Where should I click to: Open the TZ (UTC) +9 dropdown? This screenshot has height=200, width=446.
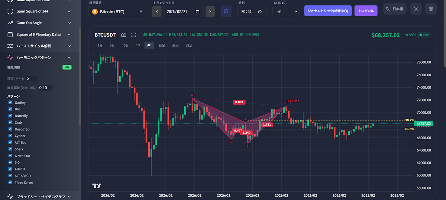pyautogui.click(x=285, y=11)
